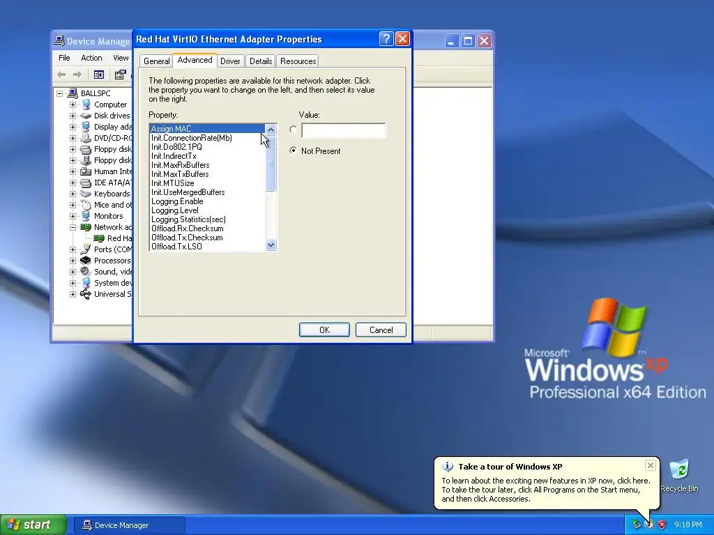
Task: Expand the Keyboards tree node
Action: (73, 194)
